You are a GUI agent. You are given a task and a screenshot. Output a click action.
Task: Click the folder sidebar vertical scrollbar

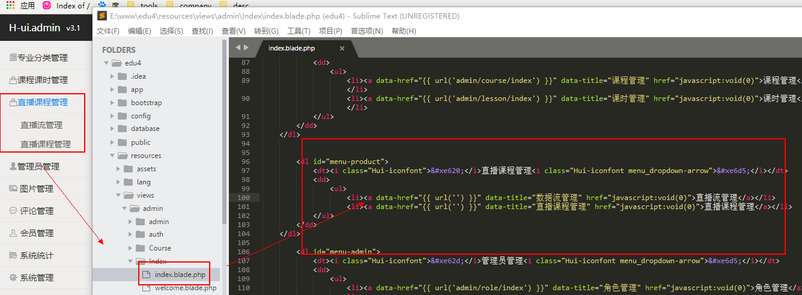(x=225, y=132)
